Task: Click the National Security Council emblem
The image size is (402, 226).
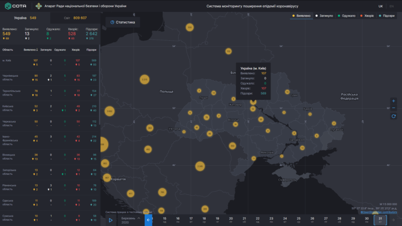Action: click(39, 6)
